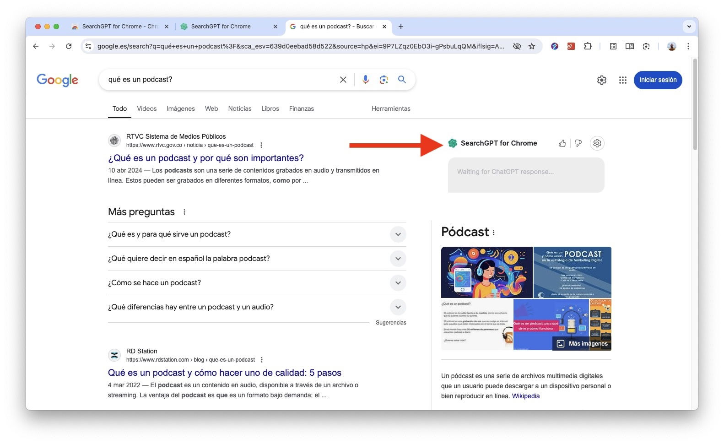Expand '¿Cómo se hace un podcast?' question

coord(257,283)
